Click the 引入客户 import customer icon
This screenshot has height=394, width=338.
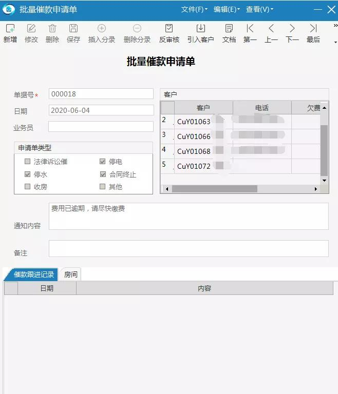[x=200, y=28]
